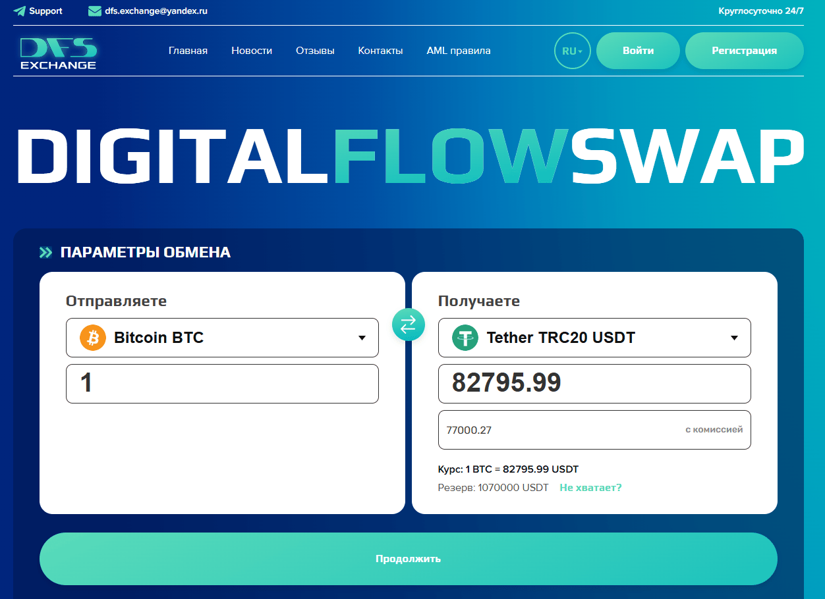This screenshot has width=825, height=599.
Task: Click the DFS Exchange logo
Action: pyautogui.click(x=59, y=53)
